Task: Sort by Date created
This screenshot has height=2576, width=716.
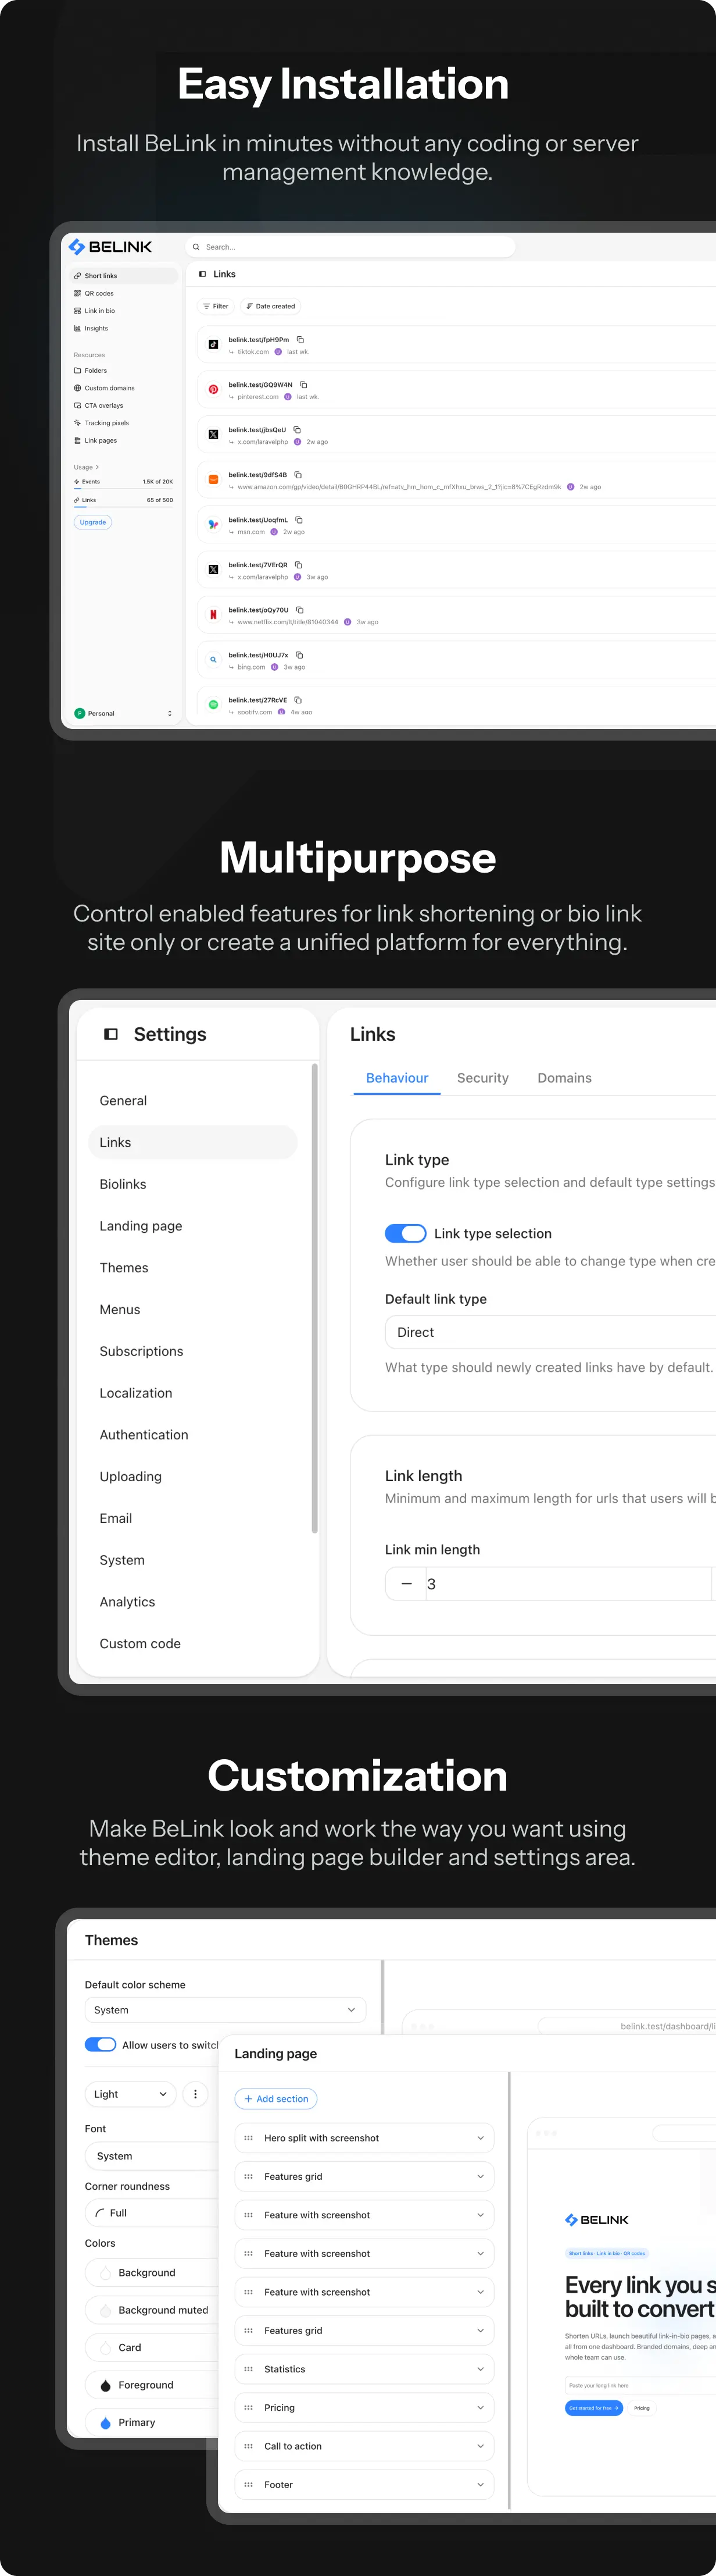Action: point(271,306)
